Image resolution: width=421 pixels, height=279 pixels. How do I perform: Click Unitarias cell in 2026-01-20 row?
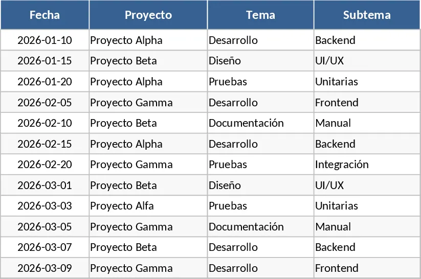tap(367, 81)
